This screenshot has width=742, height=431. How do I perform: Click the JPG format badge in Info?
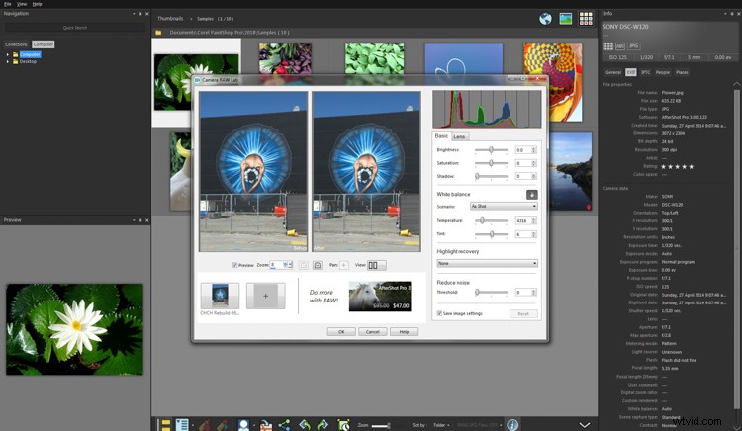(634, 46)
